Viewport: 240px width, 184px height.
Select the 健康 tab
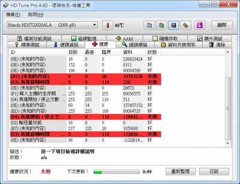[100, 44]
